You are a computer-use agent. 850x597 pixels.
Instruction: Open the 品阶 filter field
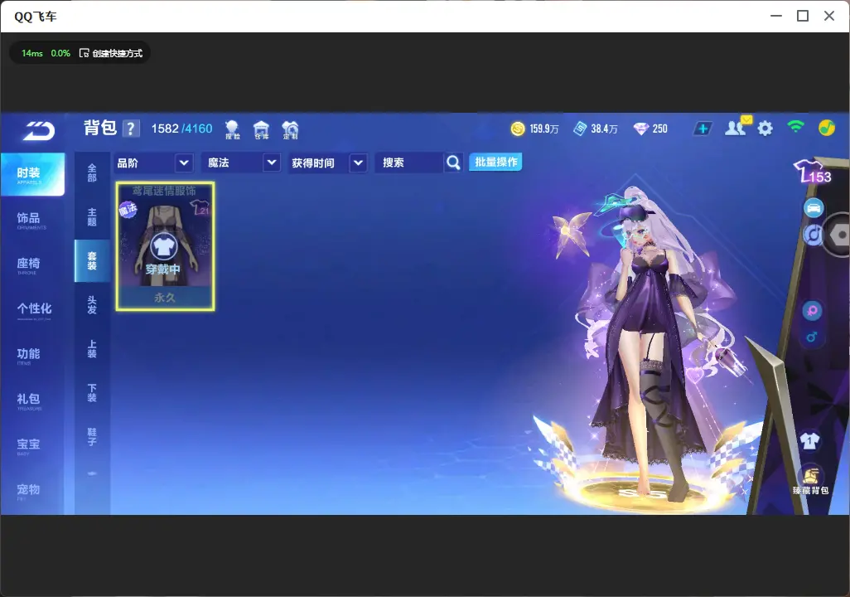(x=153, y=163)
